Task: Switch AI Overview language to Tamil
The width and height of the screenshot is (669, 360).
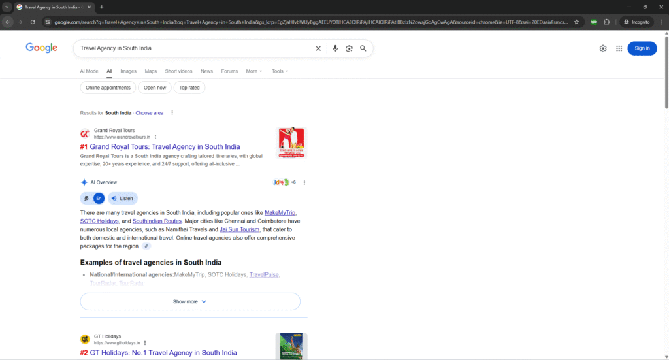Action: click(x=86, y=199)
